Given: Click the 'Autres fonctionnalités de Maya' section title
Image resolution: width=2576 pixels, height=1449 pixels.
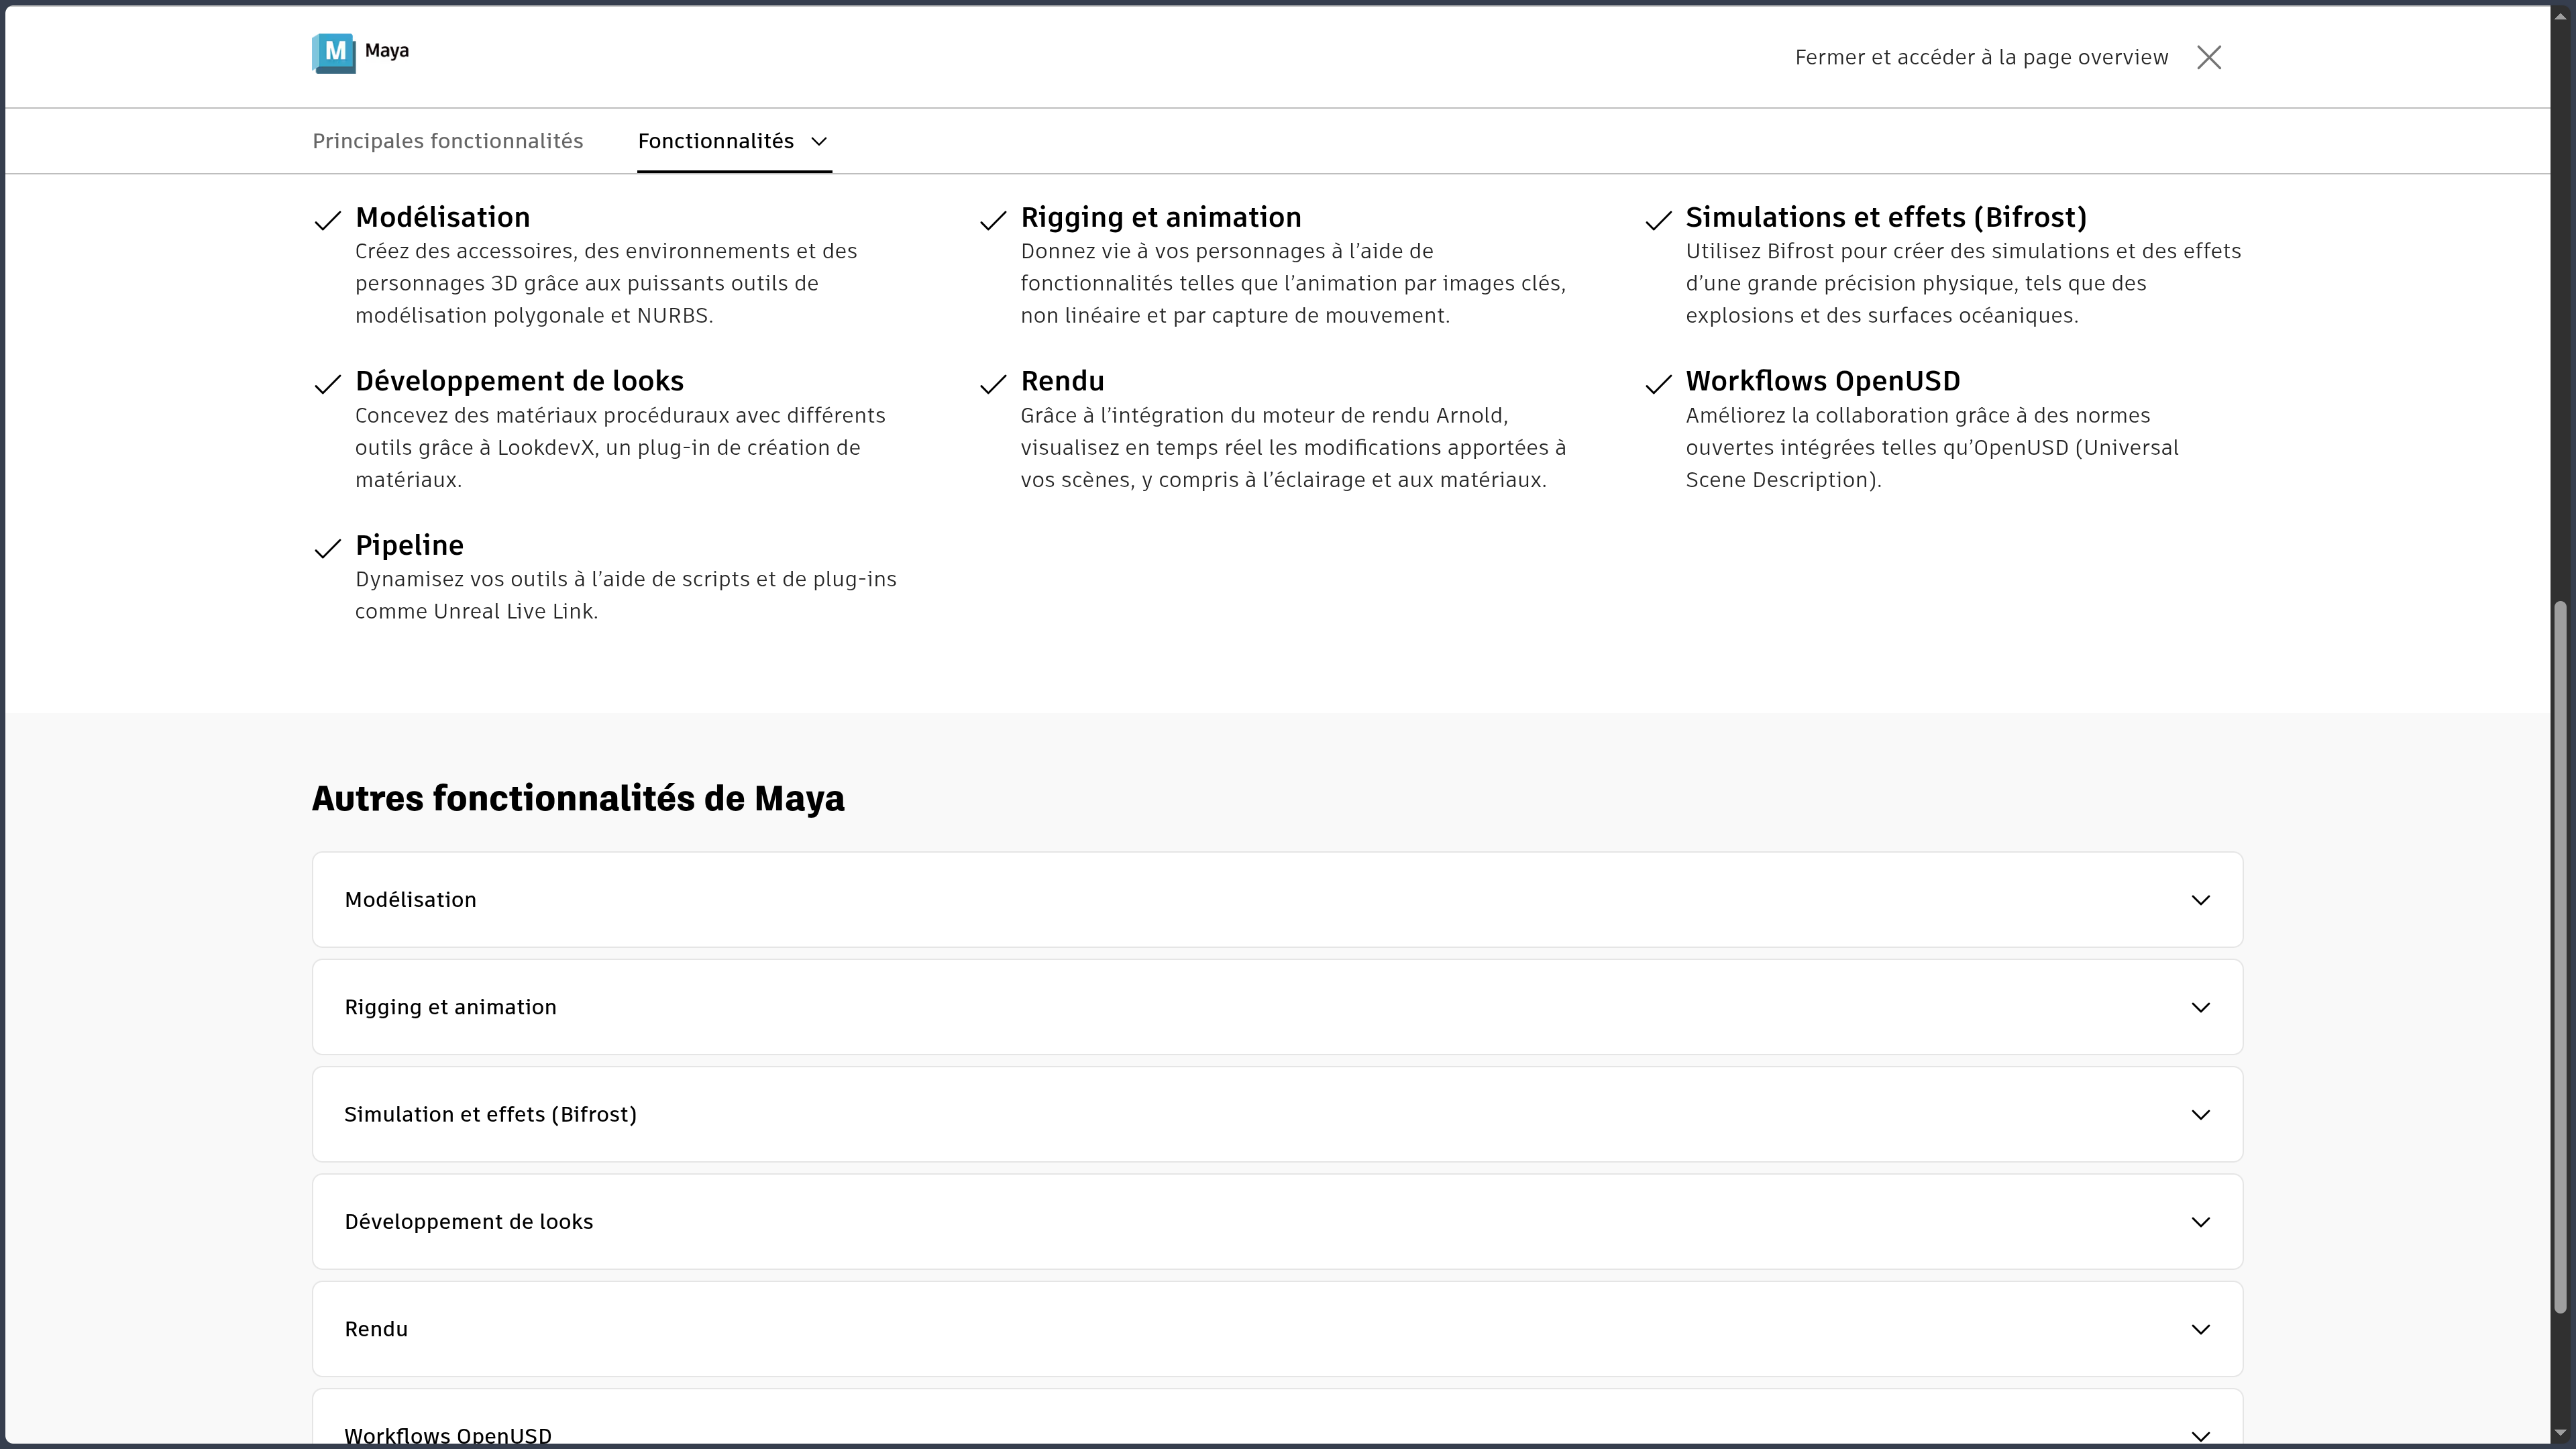Looking at the screenshot, I should pyautogui.click(x=578, y=798).
